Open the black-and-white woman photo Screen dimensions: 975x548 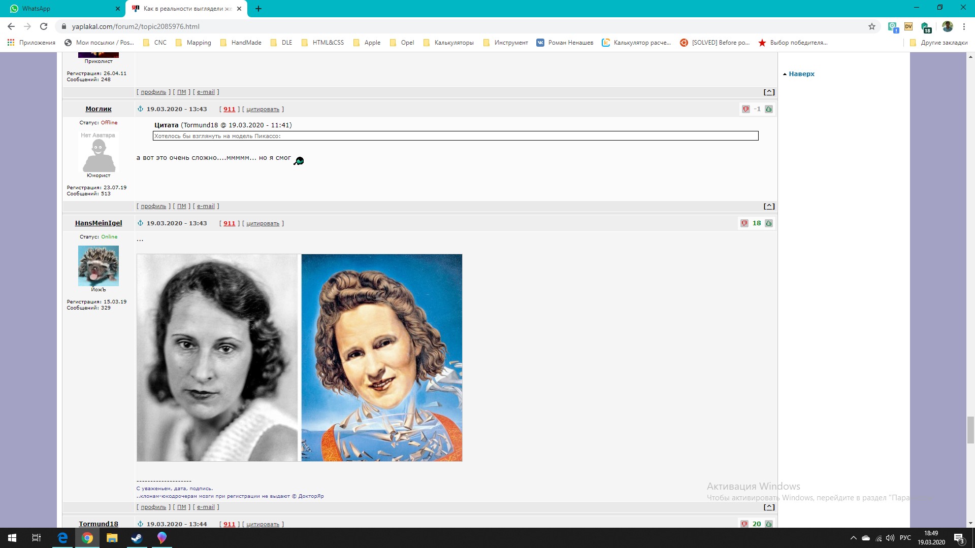click(x=217, y=358)
